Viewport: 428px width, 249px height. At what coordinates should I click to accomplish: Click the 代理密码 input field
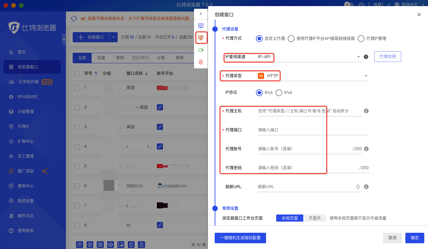tap(313, 168)
